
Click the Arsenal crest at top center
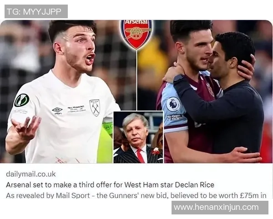[136, 34]
